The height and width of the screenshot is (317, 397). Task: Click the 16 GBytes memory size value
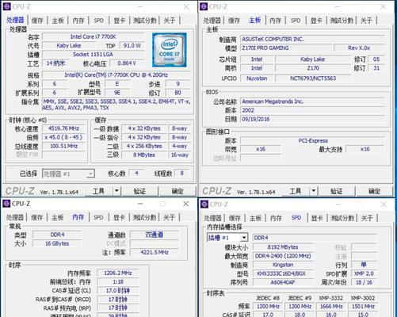(x=57, y=243)
